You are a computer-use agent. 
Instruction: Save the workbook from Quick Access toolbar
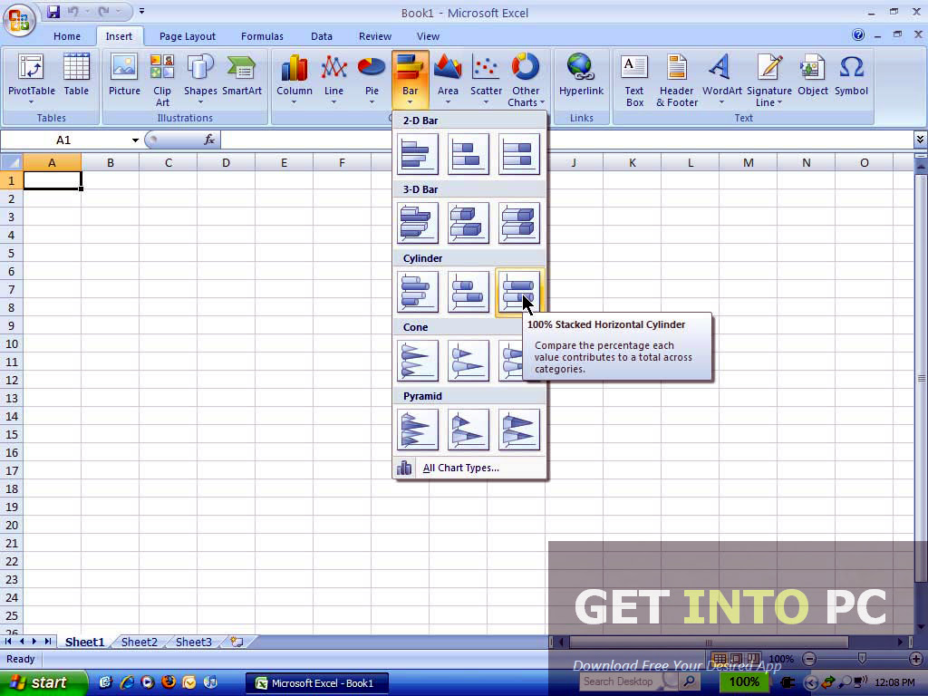click(x=53, y=11)
